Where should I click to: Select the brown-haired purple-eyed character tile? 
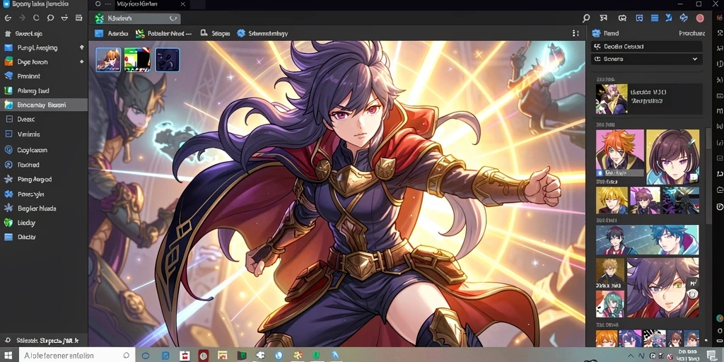click(673, 157)
